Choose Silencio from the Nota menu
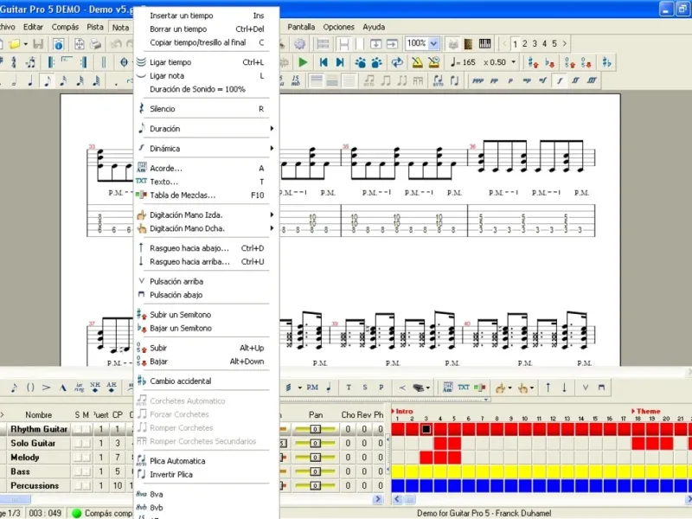 (x=207, y=109)
